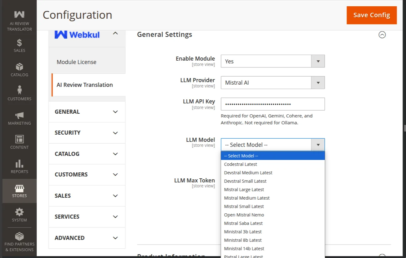The height and width of the screenshot is (258, 406).
Task: Expand the SERVICES configuration section
Action: (87, 216)
